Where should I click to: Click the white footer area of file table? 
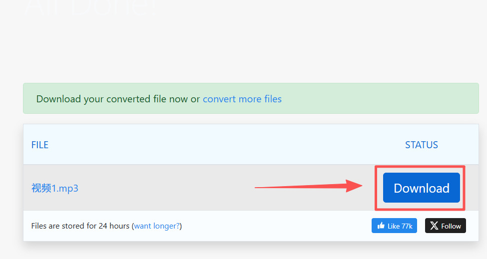point(251,226)
